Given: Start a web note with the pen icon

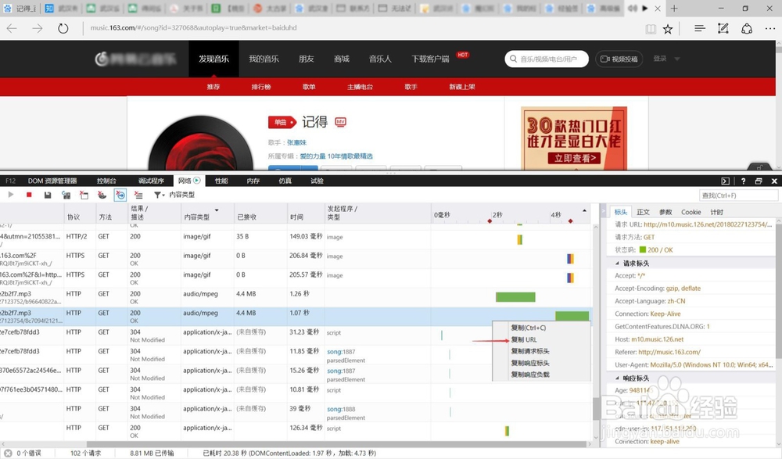Looking at the screenshot, I should coord(723,28).
